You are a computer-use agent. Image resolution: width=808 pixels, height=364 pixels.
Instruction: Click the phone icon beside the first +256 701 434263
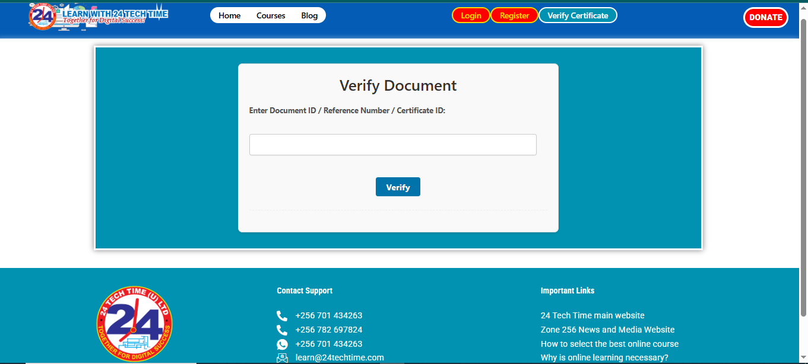click(282, 316)
